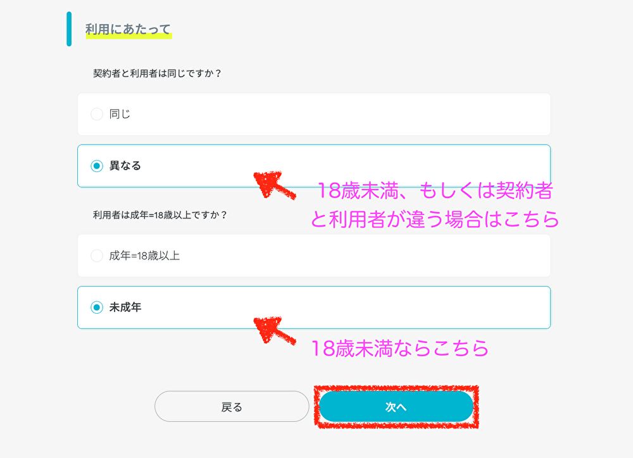The height and width of the screenshot is (458, 633).
Task: Click the bold 異なる label text
Action: point(125,166)
